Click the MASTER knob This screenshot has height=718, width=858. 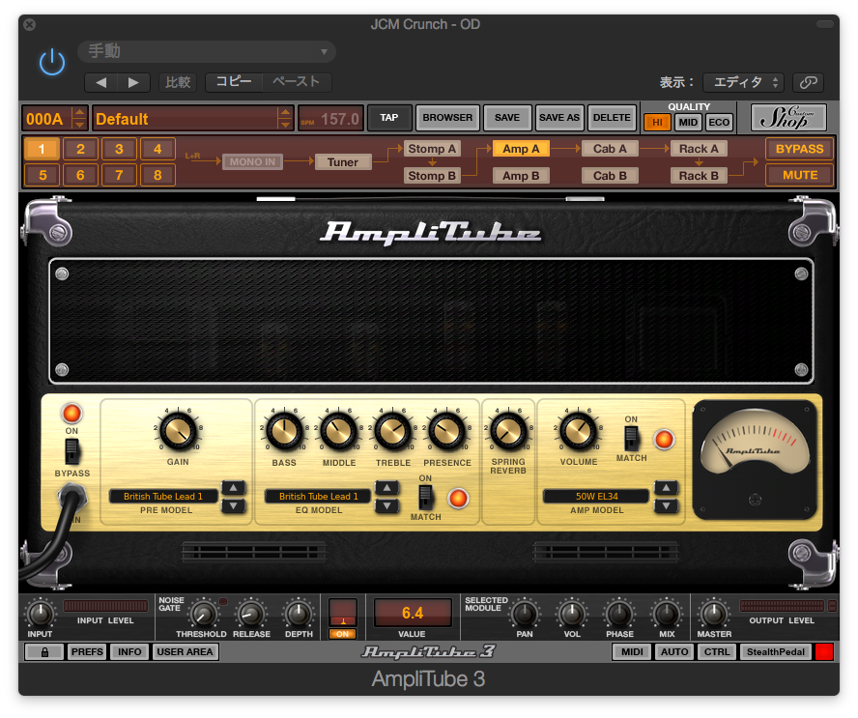[x=713, y=614]
